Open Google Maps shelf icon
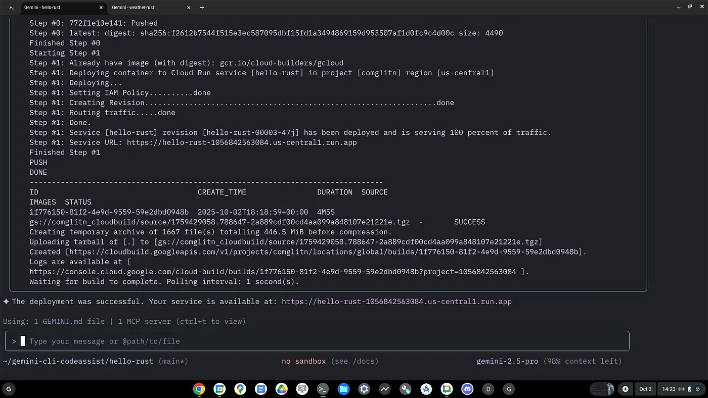 pos(240,389)
